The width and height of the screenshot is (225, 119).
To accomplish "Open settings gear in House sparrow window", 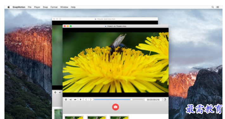I will coord(55,92).
